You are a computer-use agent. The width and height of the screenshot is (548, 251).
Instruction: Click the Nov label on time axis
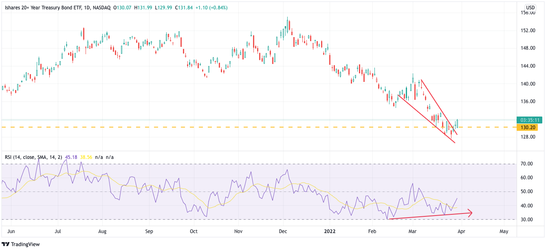point(238,231)
